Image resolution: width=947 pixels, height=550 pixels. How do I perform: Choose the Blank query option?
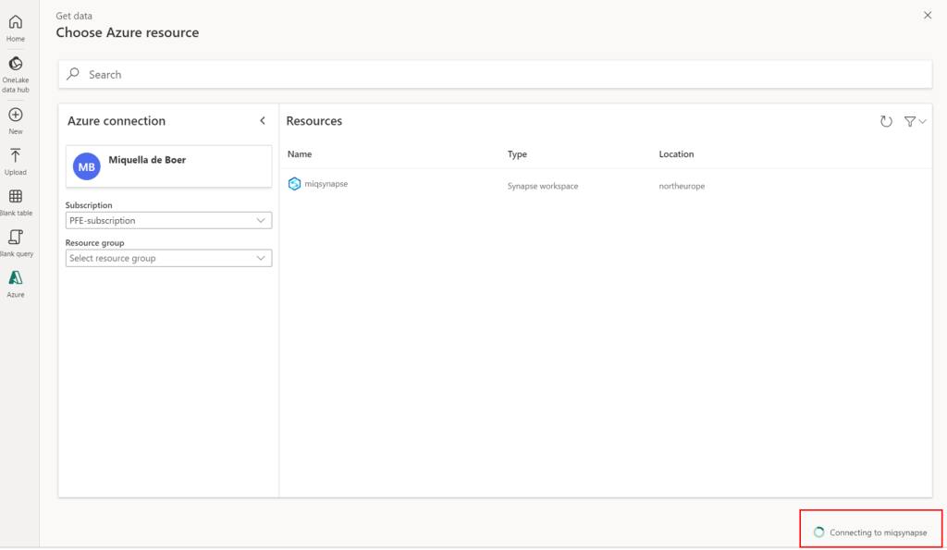pos(16,243)
